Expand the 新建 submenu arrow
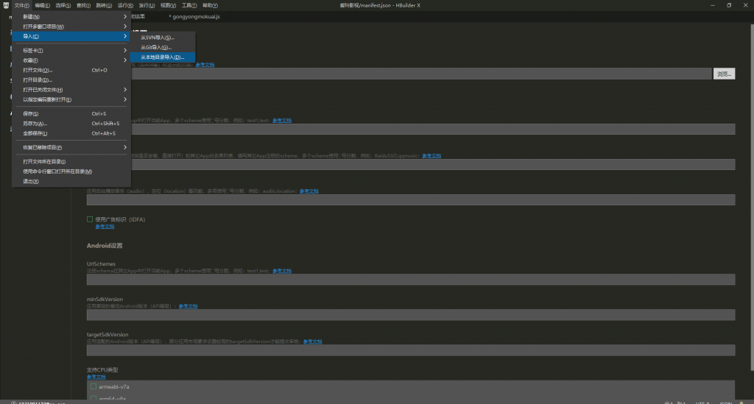Viewport: 754px width, 404px height. [x=125, y=17]
